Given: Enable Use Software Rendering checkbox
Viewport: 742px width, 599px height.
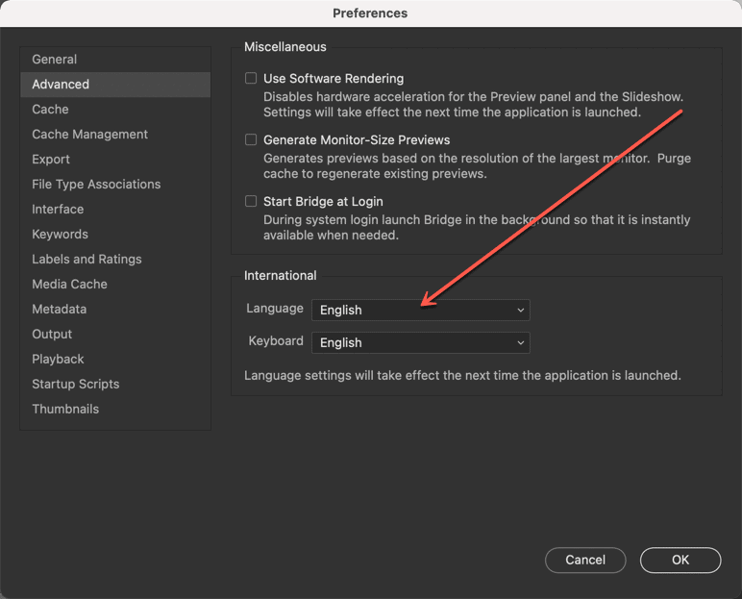Looking at the screenshot, I should (x=251, y=78).
